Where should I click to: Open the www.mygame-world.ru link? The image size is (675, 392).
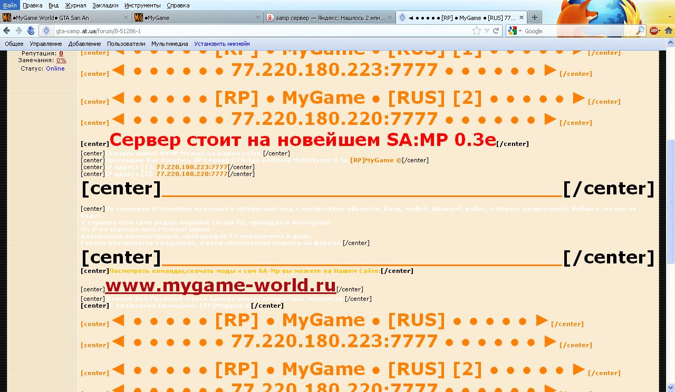pos(221,285)
